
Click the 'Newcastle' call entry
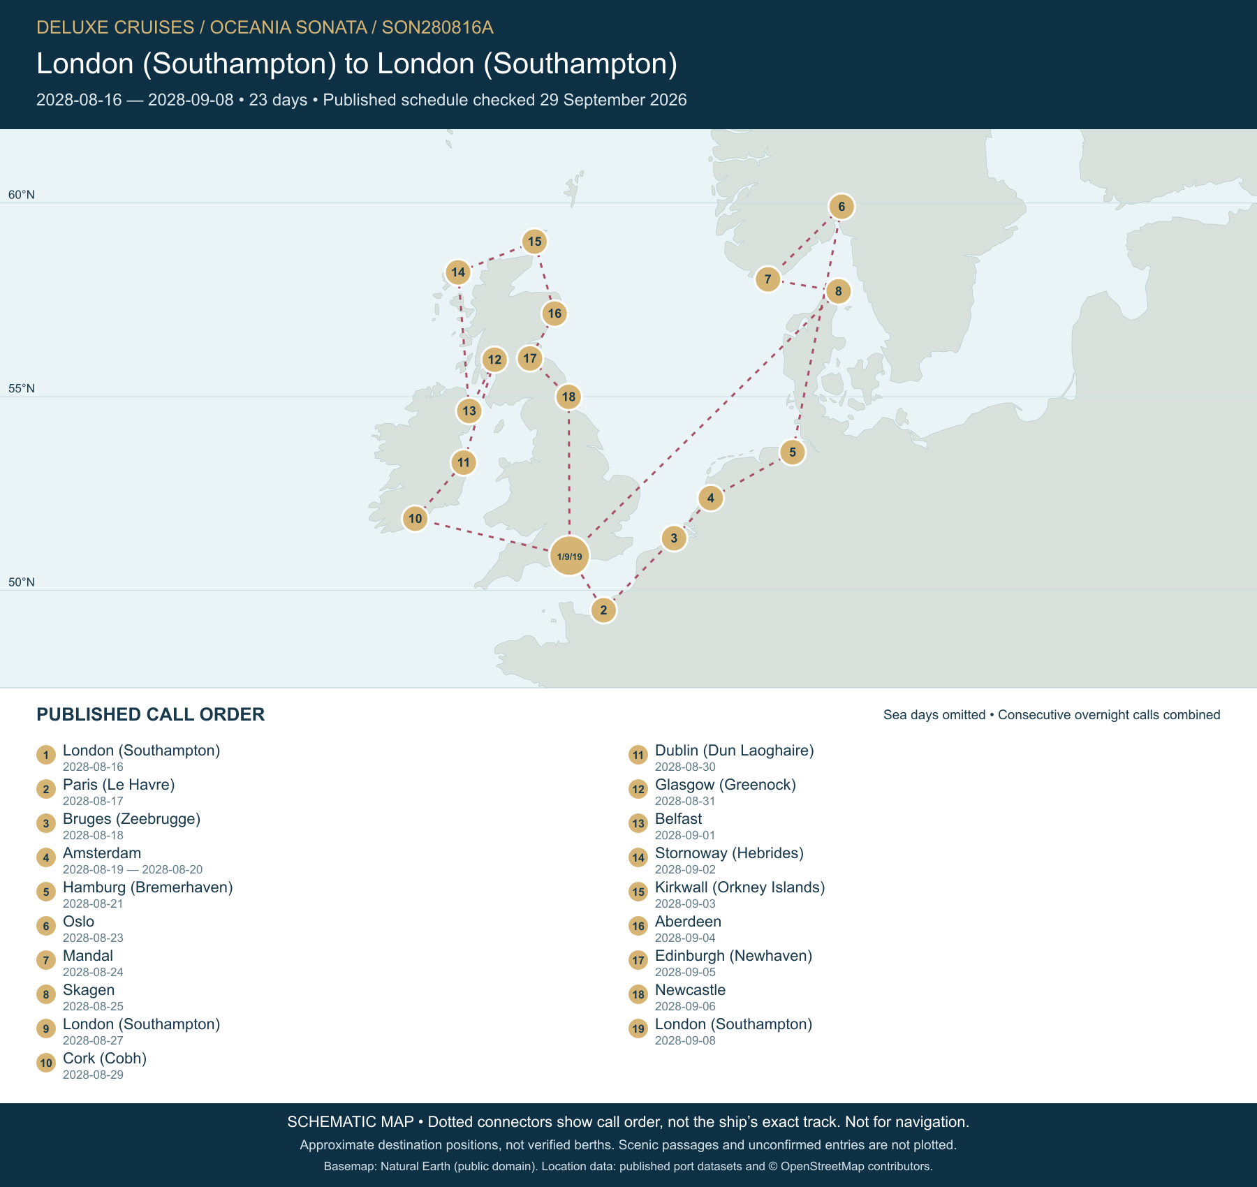(x=690, y=990)
